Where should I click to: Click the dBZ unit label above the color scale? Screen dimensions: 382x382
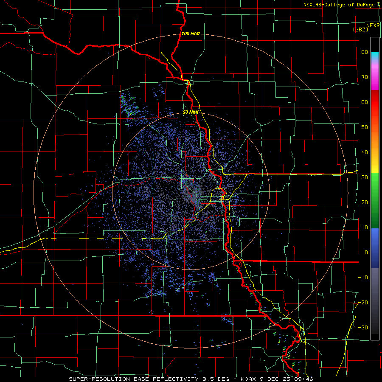tap(360, 29)
